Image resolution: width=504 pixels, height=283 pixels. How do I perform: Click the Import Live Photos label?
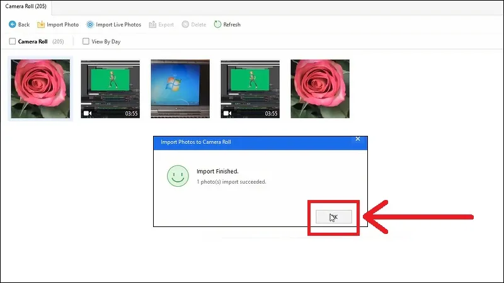[118, 25]
